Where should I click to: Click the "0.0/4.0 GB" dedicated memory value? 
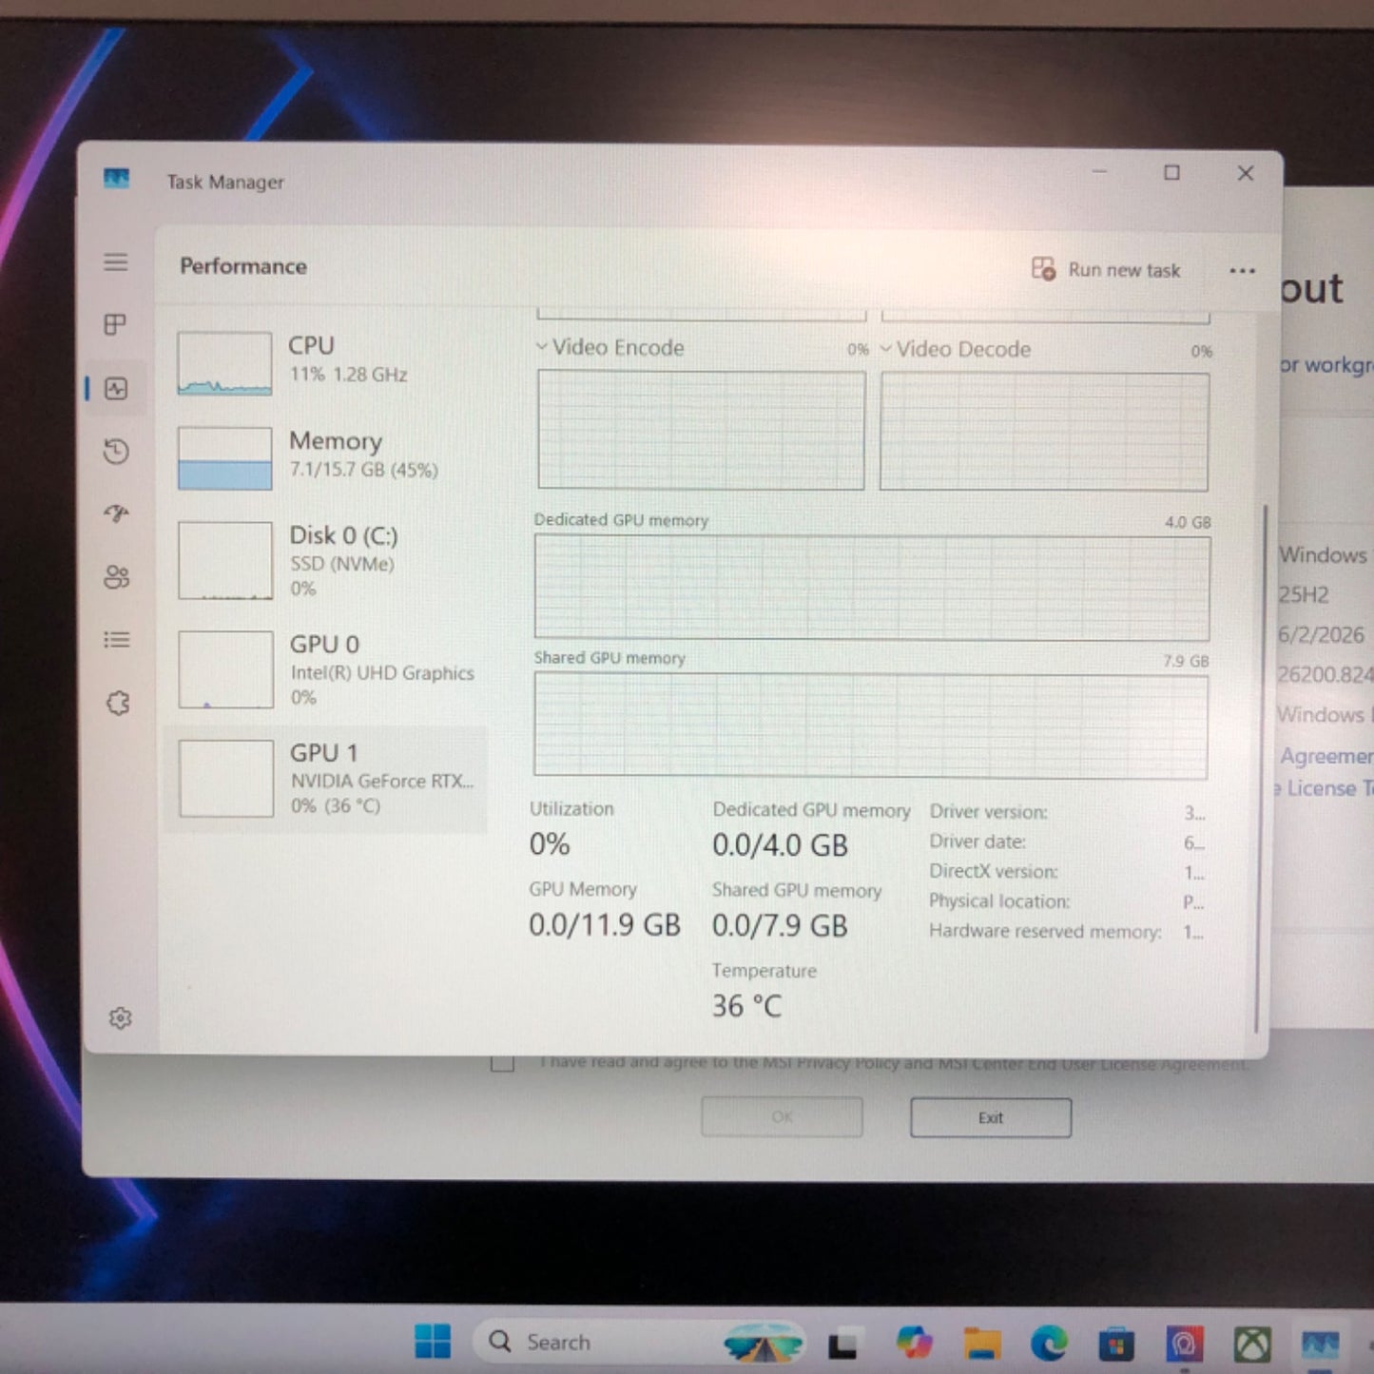(x=780, y=845)
